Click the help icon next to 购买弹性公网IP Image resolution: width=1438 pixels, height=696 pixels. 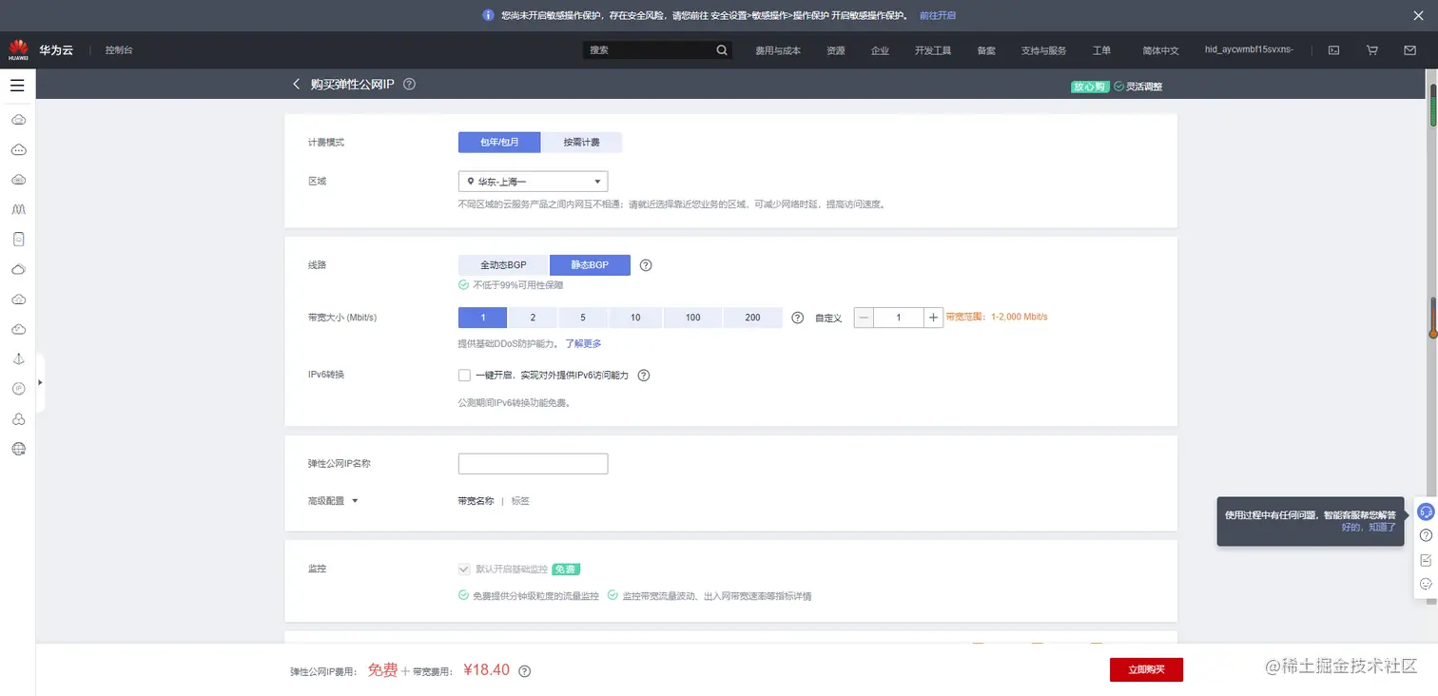(409, 85)
